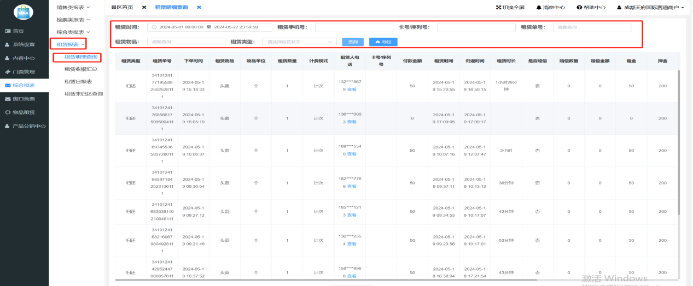Viewport: 693px width, 286px height.
Task: Click the shopping bag logo in sidebar
Action: tap(24, 11)
